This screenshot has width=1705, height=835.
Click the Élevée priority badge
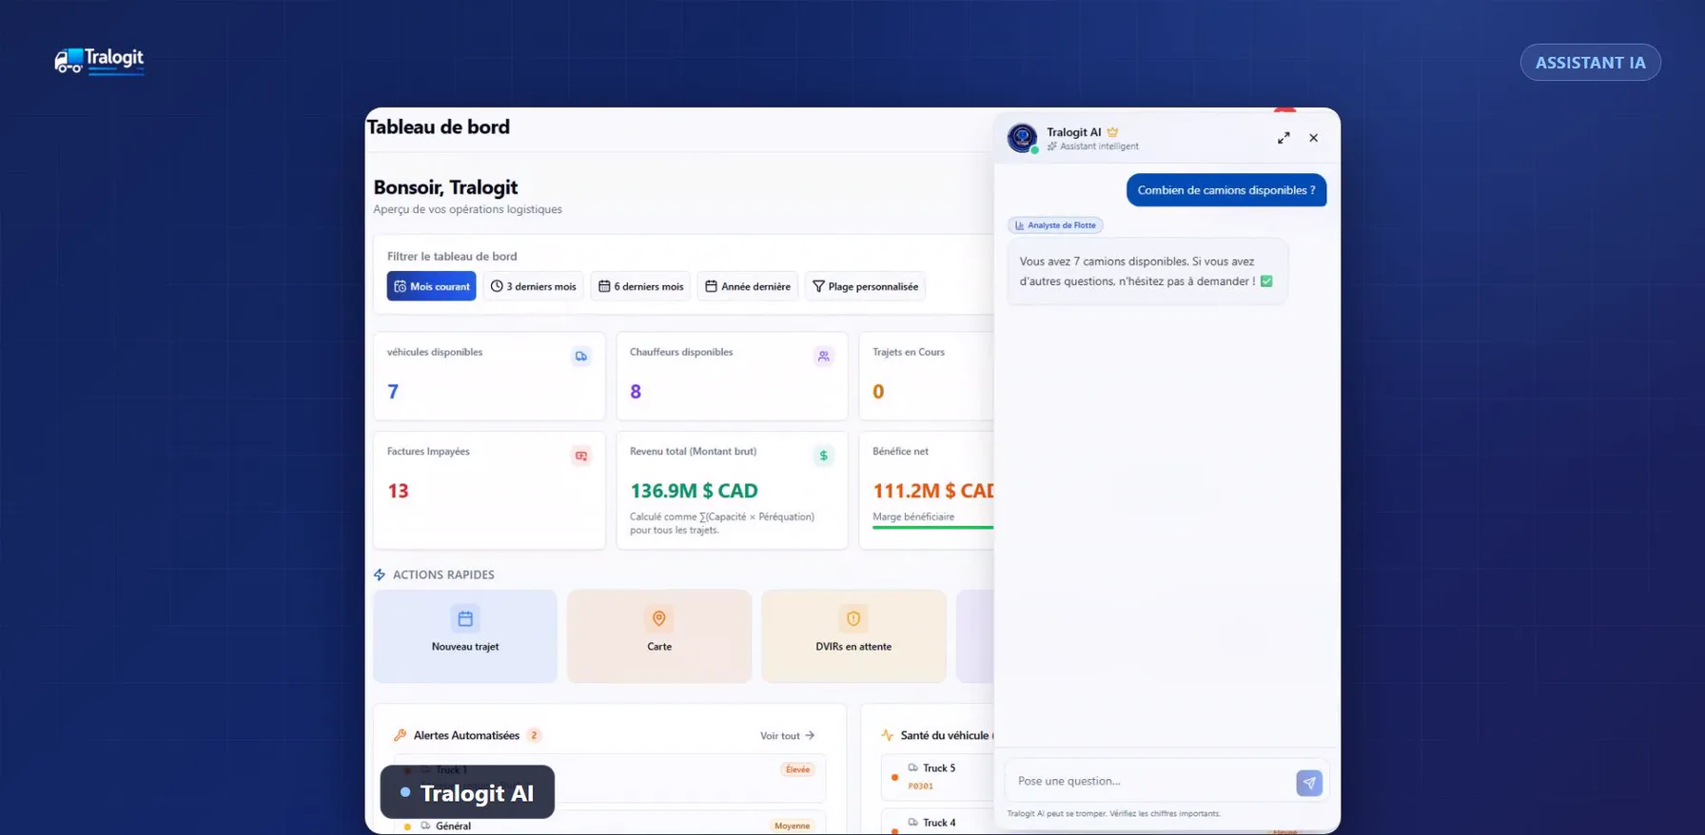click(797, 770)
